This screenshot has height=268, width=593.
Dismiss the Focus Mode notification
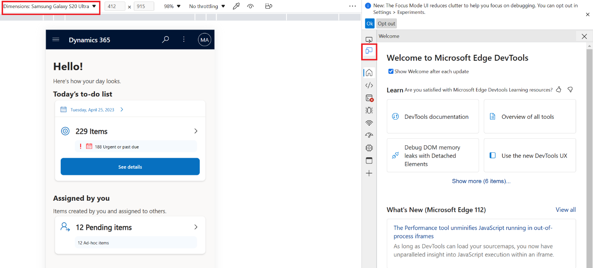(588, 15)
